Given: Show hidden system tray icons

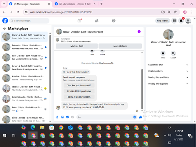Looking at the screenshot, I should tap(165, 135).
